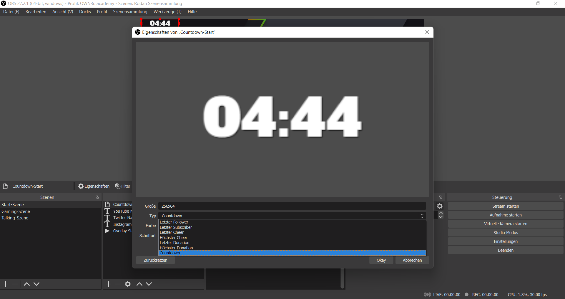Screen dimensions: 565x299
Task: Open the Szenensammlung menu
Action: click(x=130, y=12)
